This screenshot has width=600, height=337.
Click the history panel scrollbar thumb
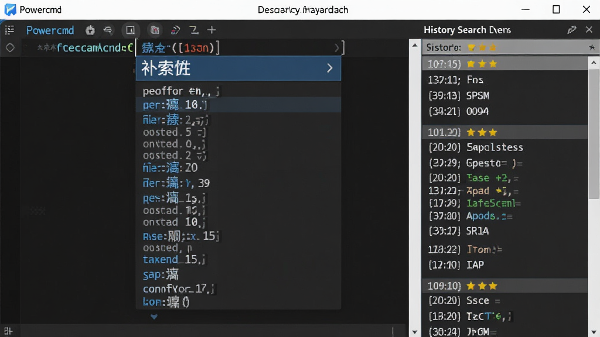pos(594,134)
